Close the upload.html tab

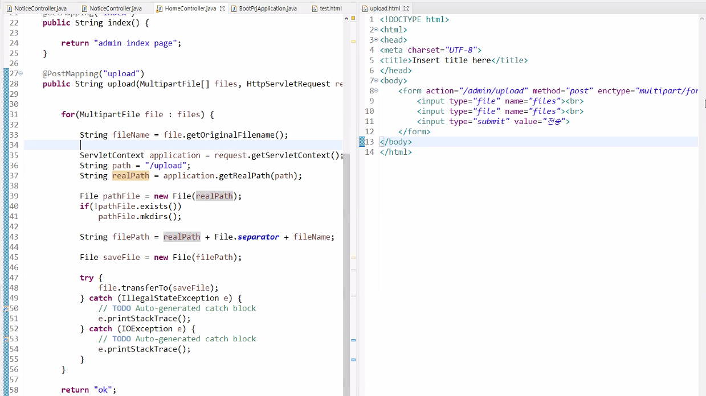(x=406, y=9)
